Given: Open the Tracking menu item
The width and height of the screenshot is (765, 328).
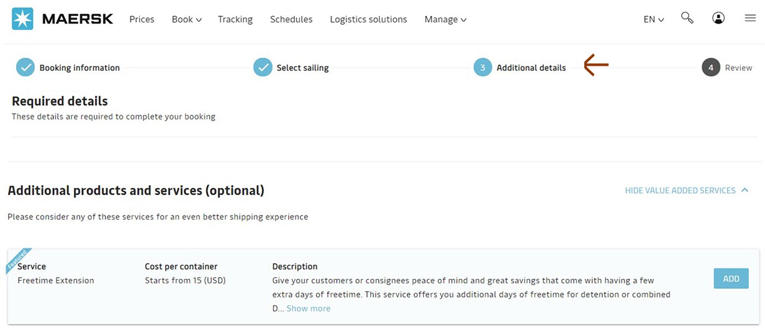Looking at the screenshot, I should tap(235, 19).
